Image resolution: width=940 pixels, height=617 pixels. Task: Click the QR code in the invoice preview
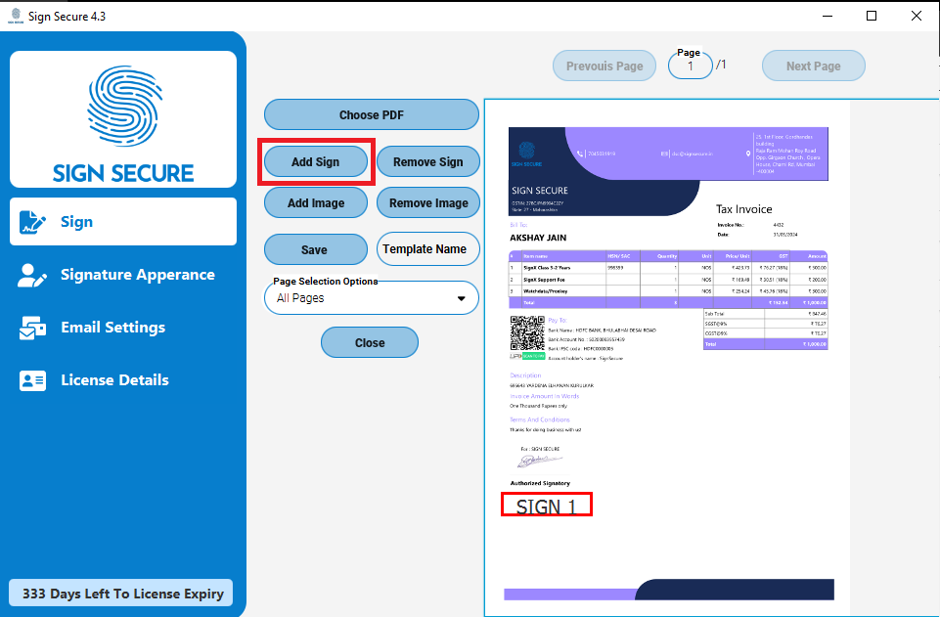pos(527,333)
